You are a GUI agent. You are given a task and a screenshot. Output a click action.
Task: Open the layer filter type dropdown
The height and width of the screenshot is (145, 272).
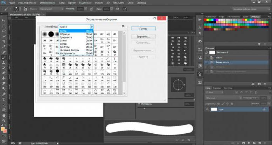tap(214, 93)
